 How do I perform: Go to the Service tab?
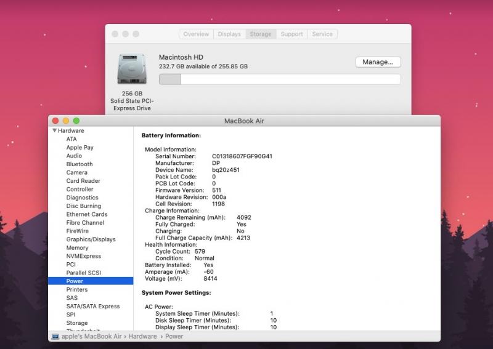point(322,34)
